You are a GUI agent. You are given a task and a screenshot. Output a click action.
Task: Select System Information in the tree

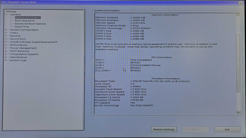[x=28, y=17]
